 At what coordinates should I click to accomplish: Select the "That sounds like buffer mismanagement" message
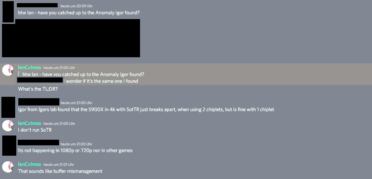point(60,171)
